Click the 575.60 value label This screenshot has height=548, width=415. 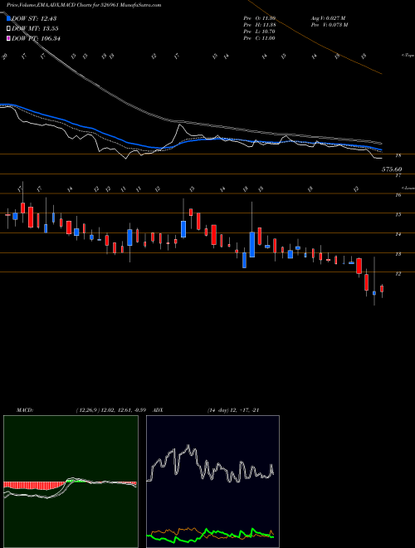click(392, 169)
